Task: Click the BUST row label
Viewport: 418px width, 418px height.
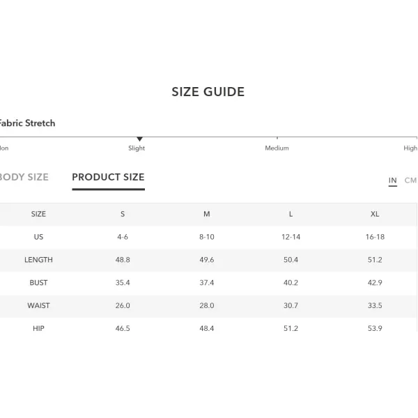Action: tap(38, 283)
